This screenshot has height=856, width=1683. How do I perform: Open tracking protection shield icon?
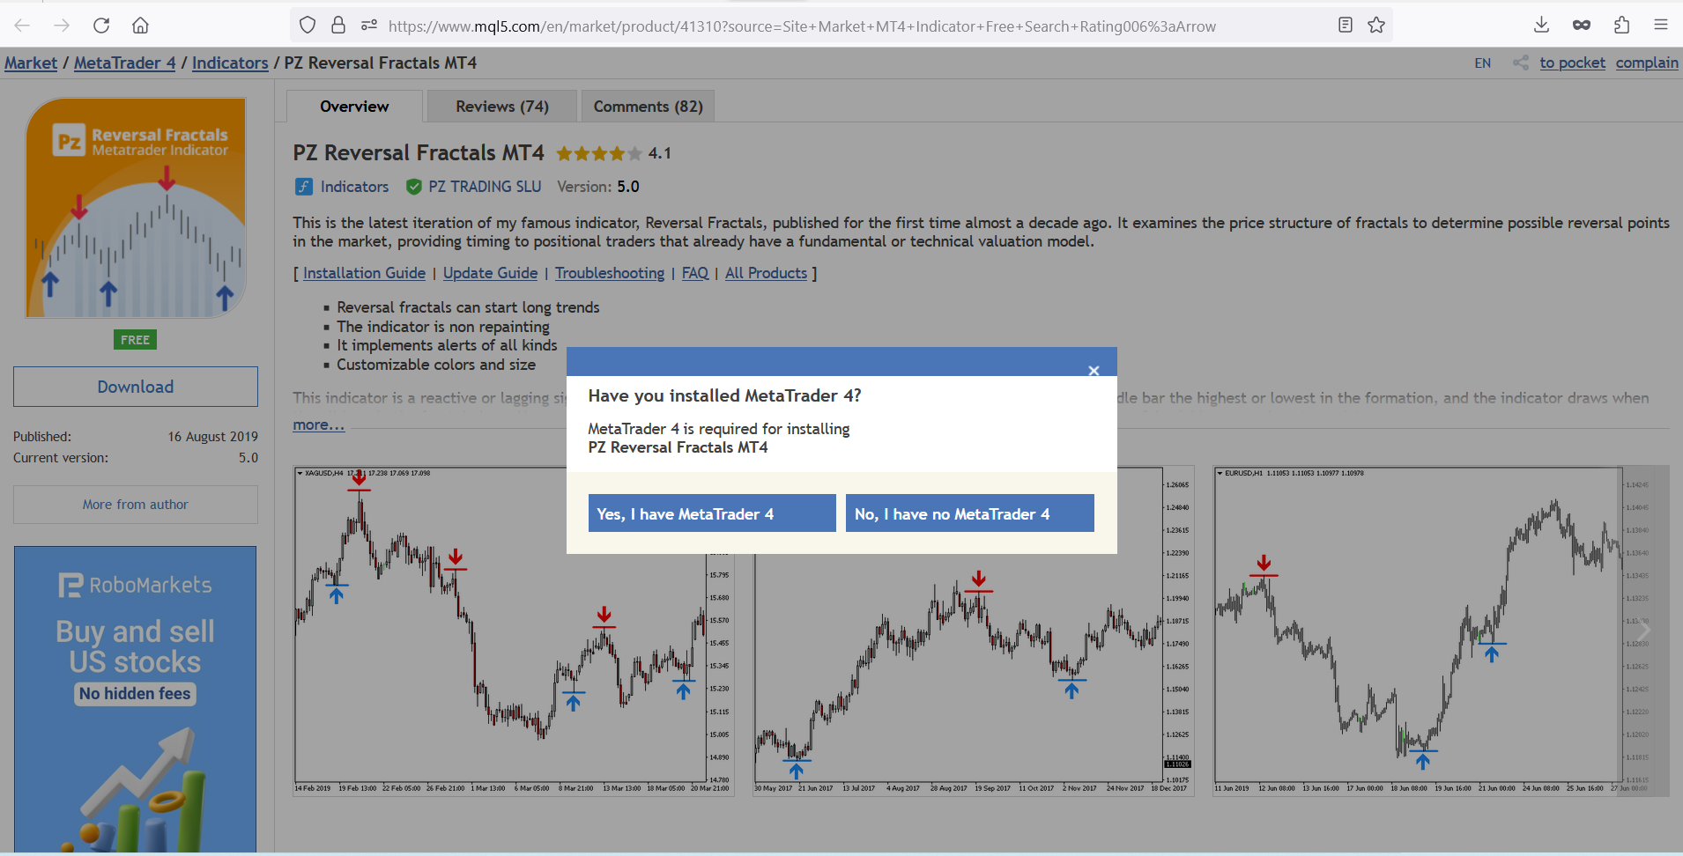[x=308, y=26]
